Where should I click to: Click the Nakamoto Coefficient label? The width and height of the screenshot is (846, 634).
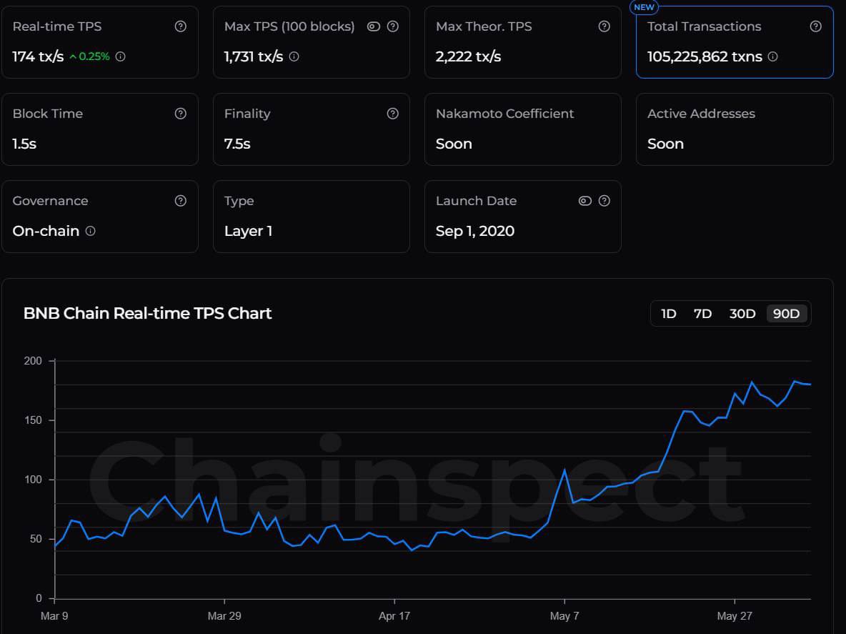(x=504, y=114)
